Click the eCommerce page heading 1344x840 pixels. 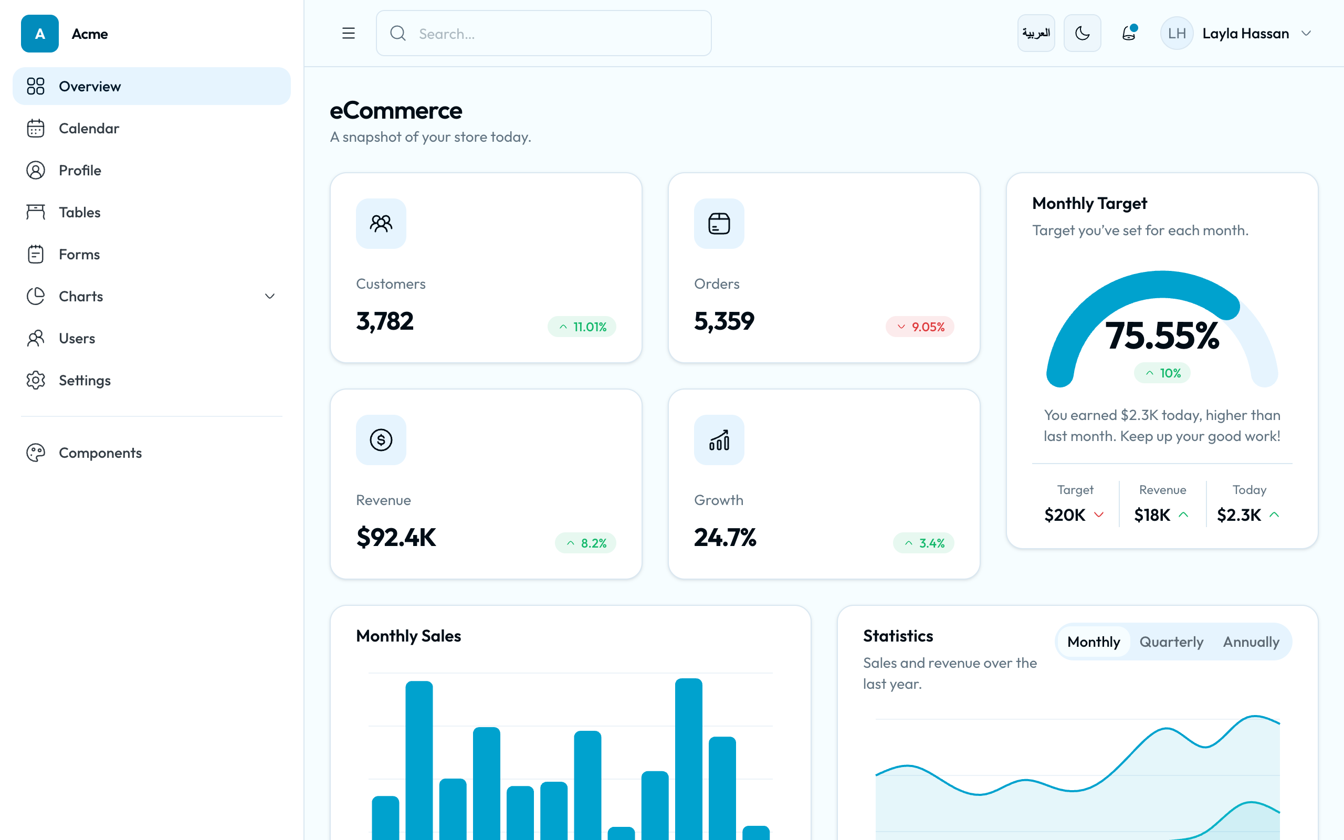pos(396,111)
